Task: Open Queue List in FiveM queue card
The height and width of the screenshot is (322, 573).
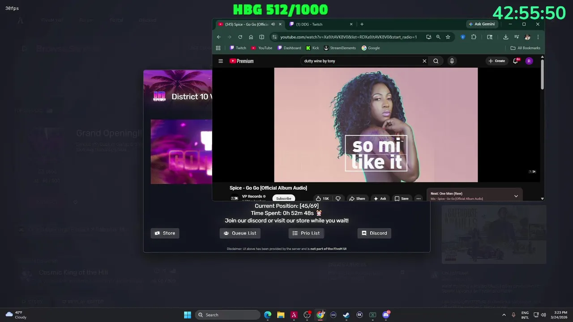Action: pyautogui.click(x=240, y=233)
